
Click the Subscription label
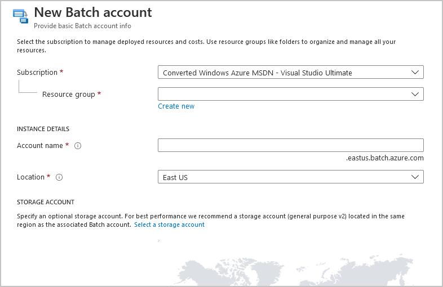37,72
